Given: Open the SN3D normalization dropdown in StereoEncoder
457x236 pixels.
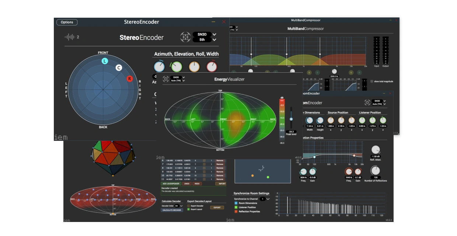Looking at the screenshot, I should click(x=205, y=34).
